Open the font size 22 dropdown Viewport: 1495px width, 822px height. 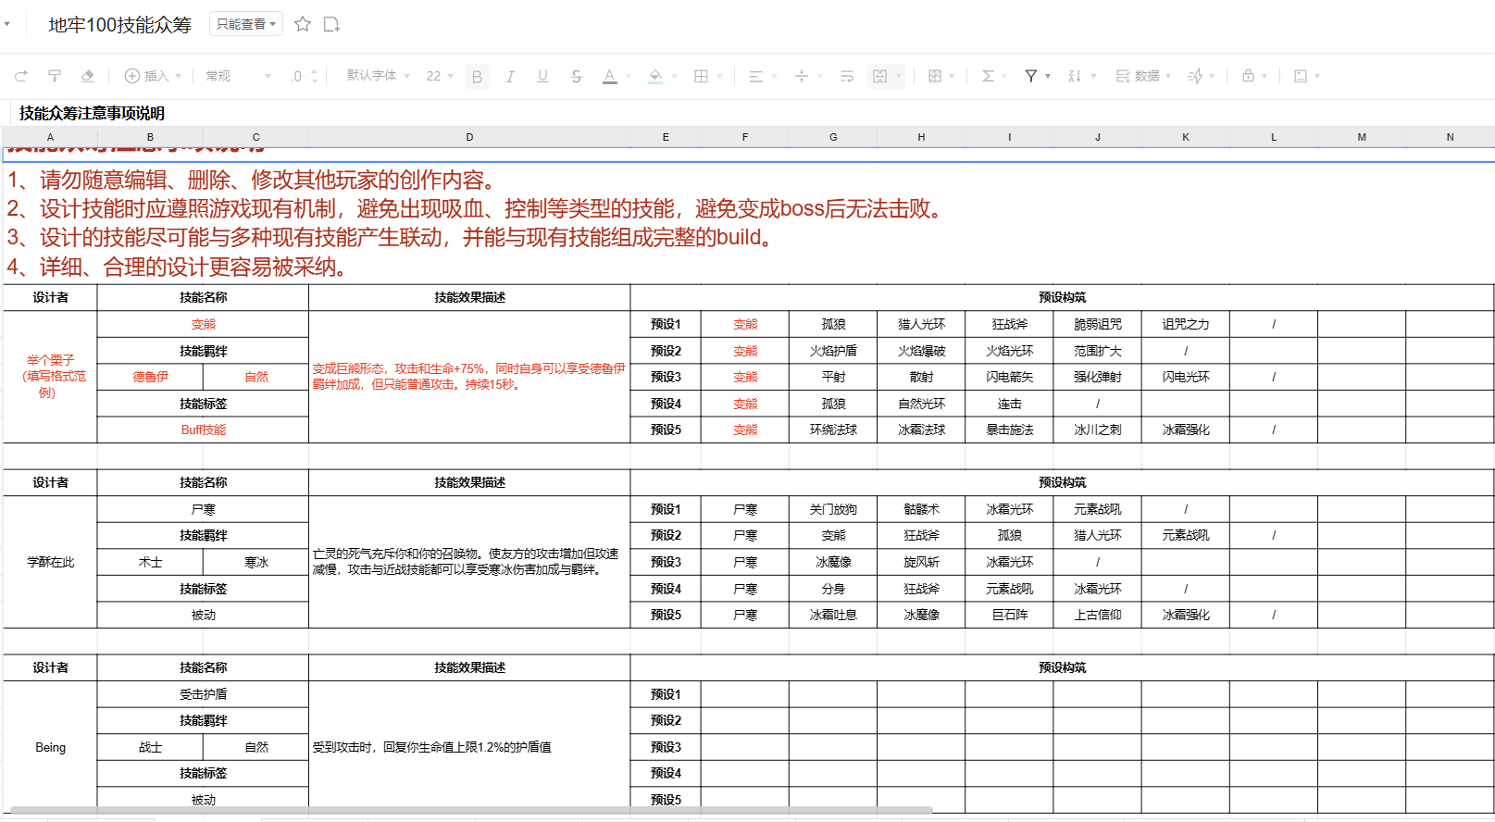440,76
